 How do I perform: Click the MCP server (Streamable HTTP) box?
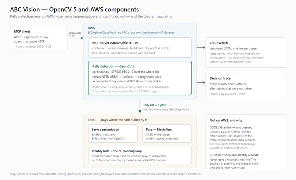[140, 48]
